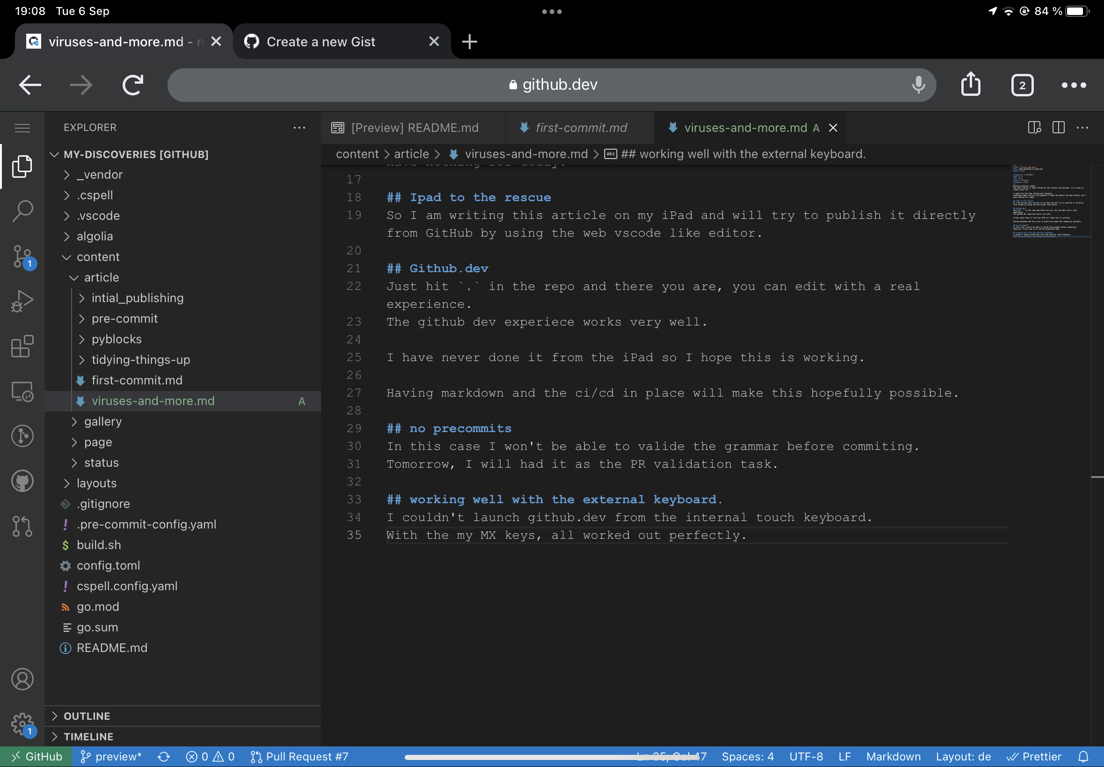
Task: Open the Accounts icon in activity bar
Action: (x=22, y=679)
